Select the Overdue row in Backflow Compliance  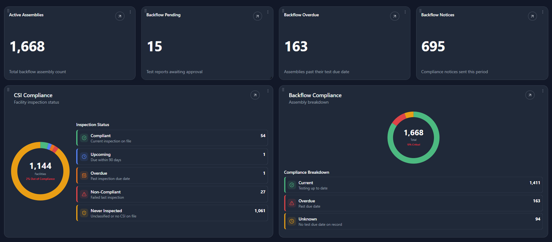[413, 203]
